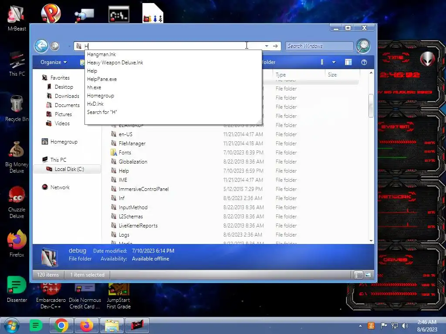Open the Organize dropdown menu
The height and width of the screenshot is (334, 446).
pos(54,62)
